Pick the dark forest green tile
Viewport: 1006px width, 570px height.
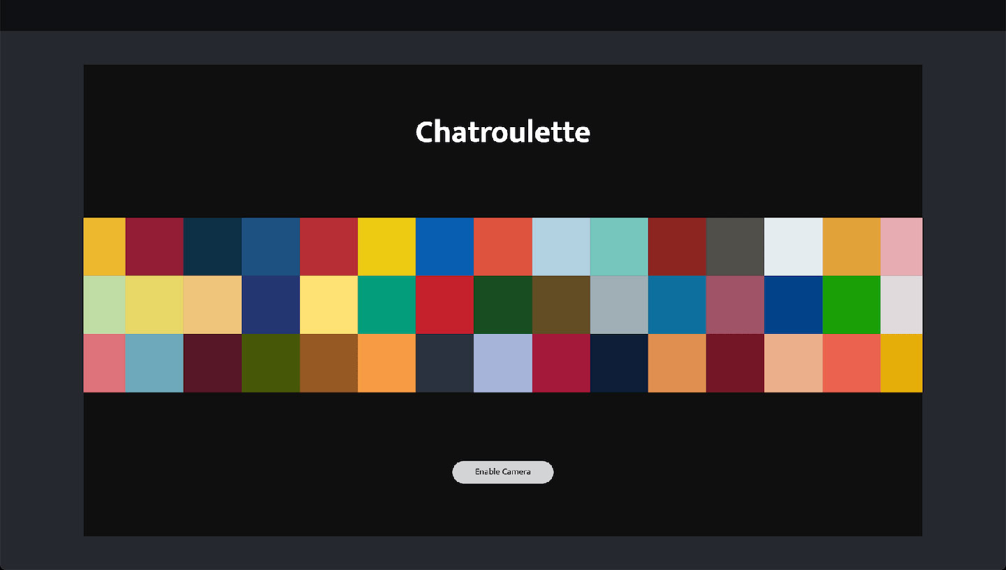click(503, 305)
